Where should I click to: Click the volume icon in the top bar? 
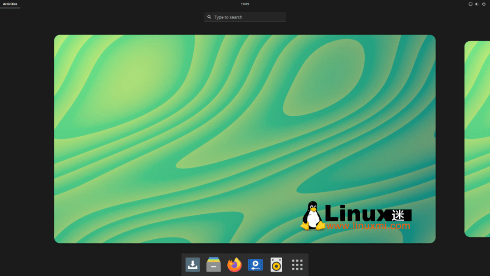[x=476, y=4]
